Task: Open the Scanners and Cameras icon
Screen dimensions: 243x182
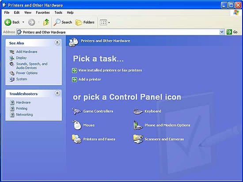Action: click(x=138, y=139)
